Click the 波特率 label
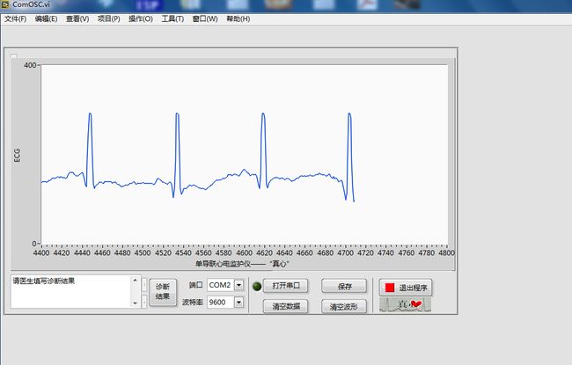 pos(192,303)
